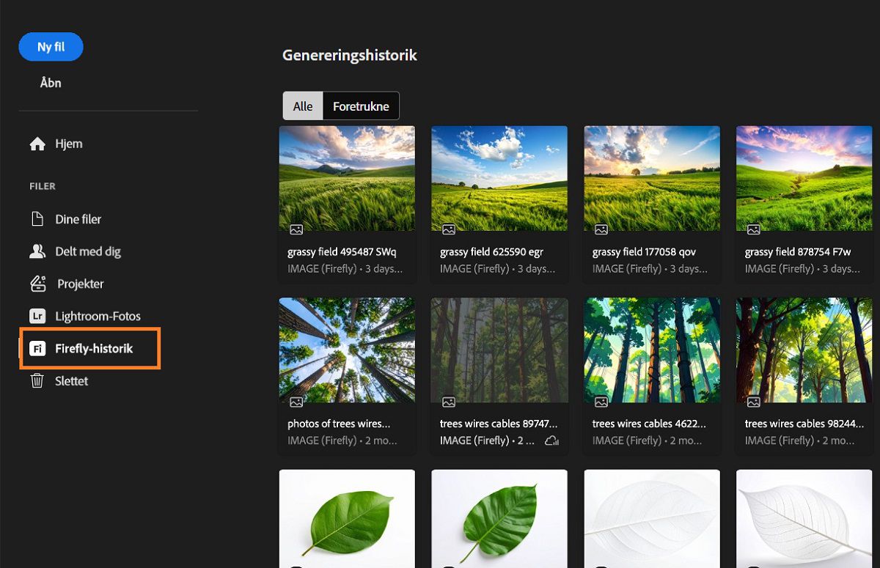The image size is (880, 568).
Task: Open the Projekter icon in sidebar
Action: pyautogui.click(x=37, y=284)
